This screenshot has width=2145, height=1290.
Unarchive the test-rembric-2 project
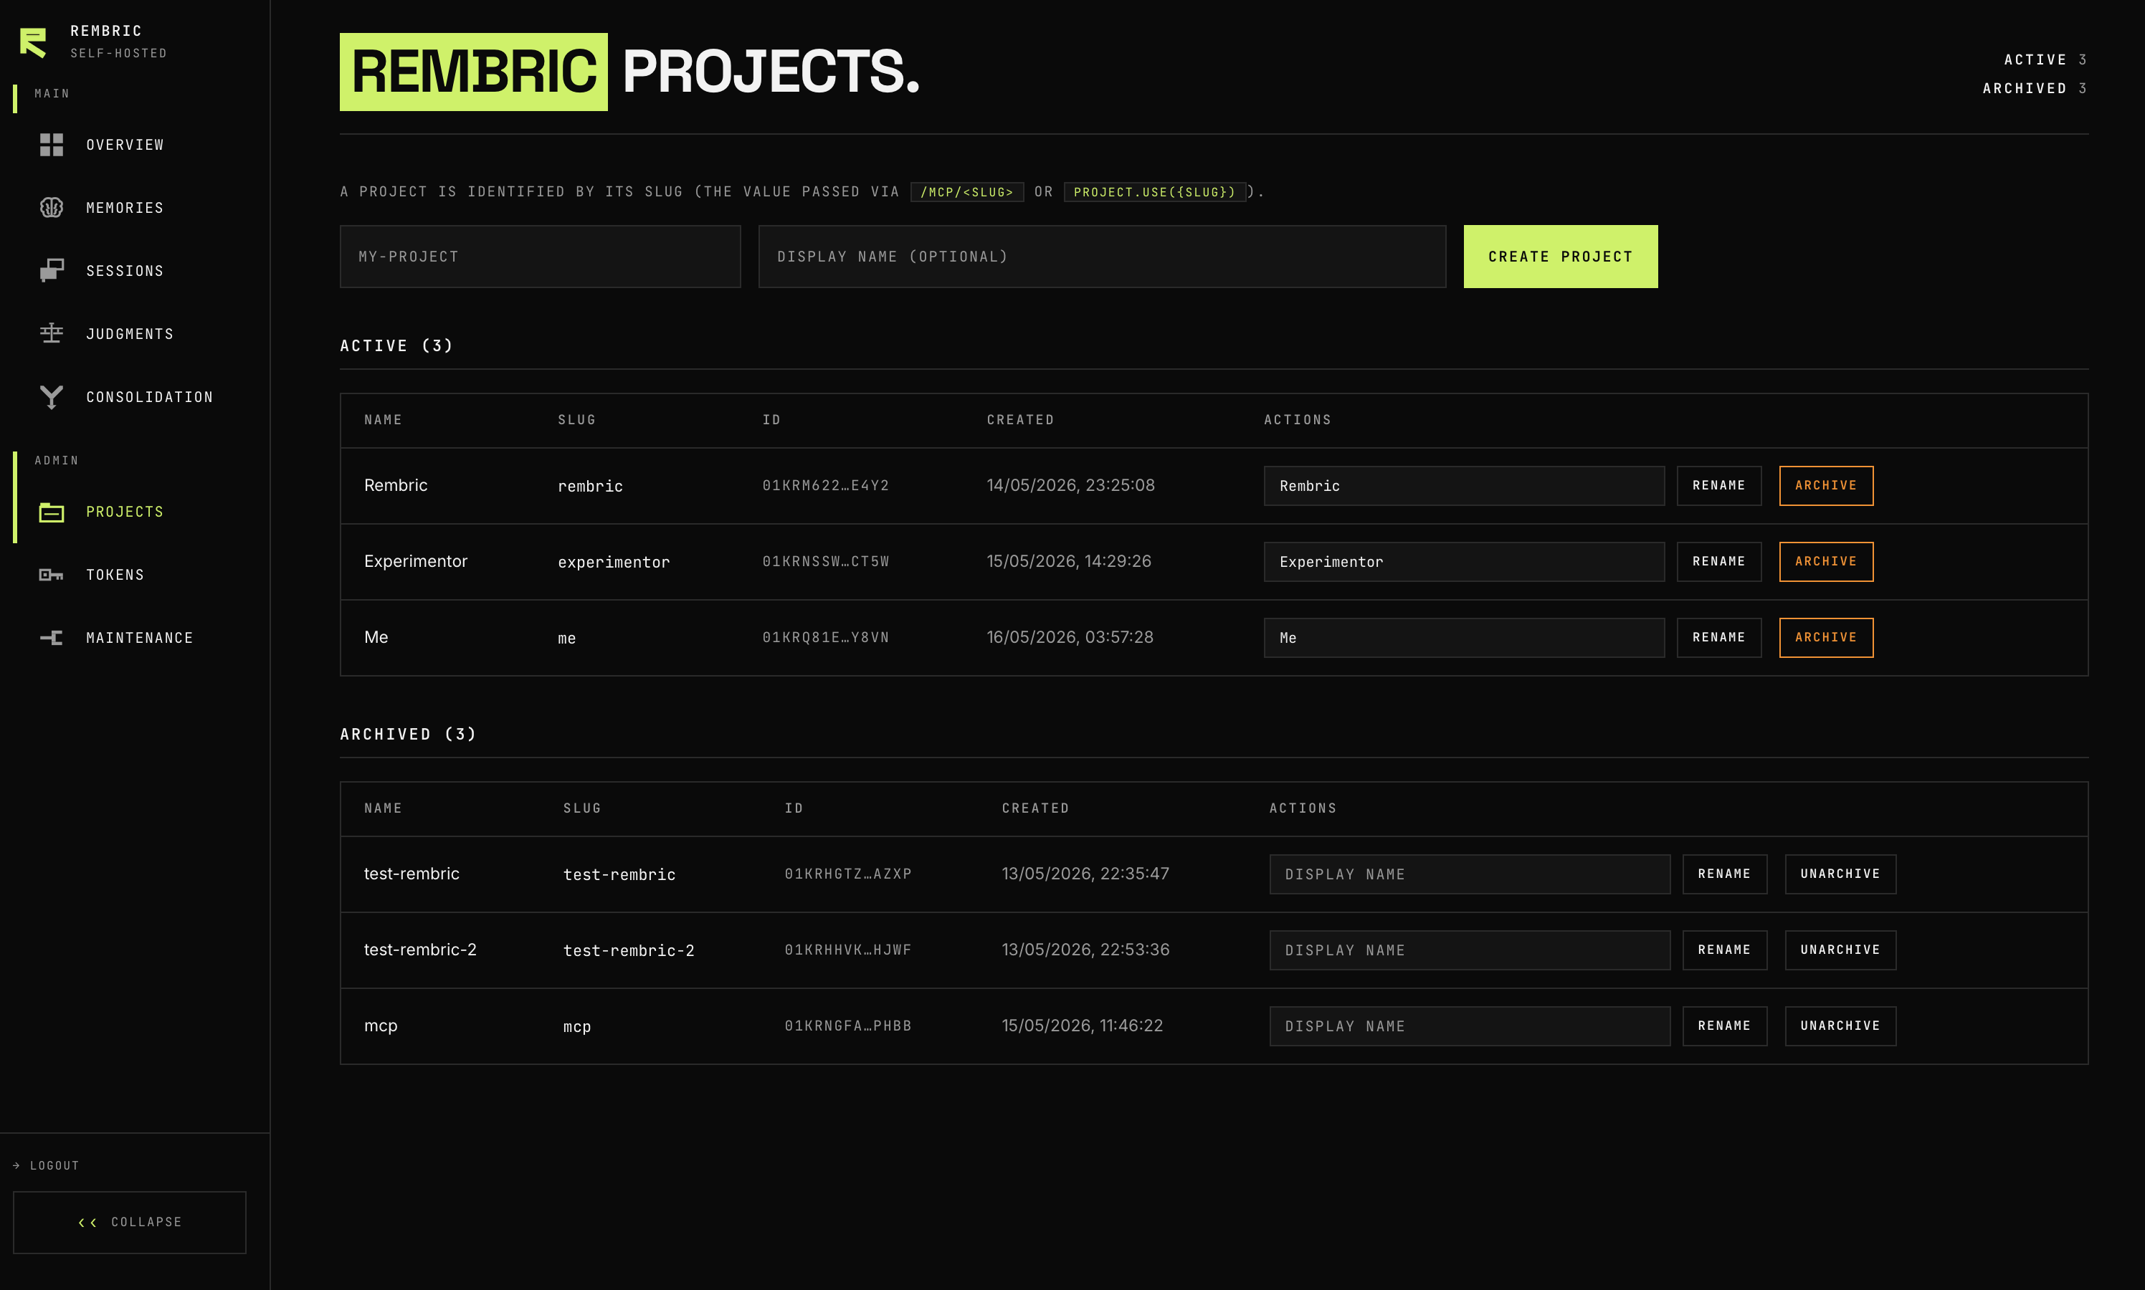point(1840,950)
